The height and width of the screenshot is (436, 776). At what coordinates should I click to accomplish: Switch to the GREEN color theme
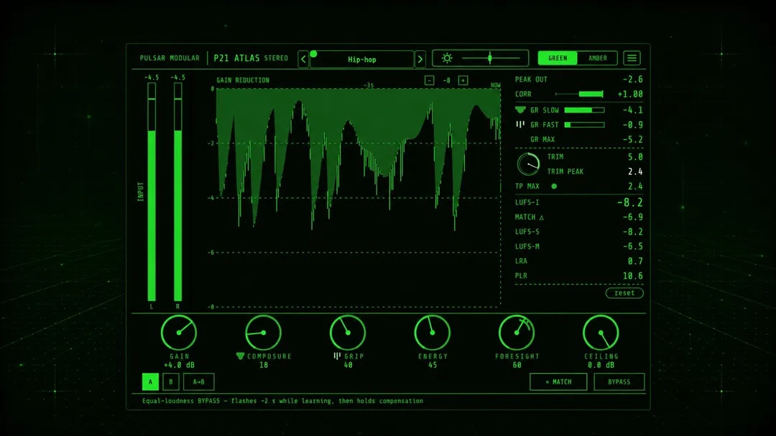[558, 58]
